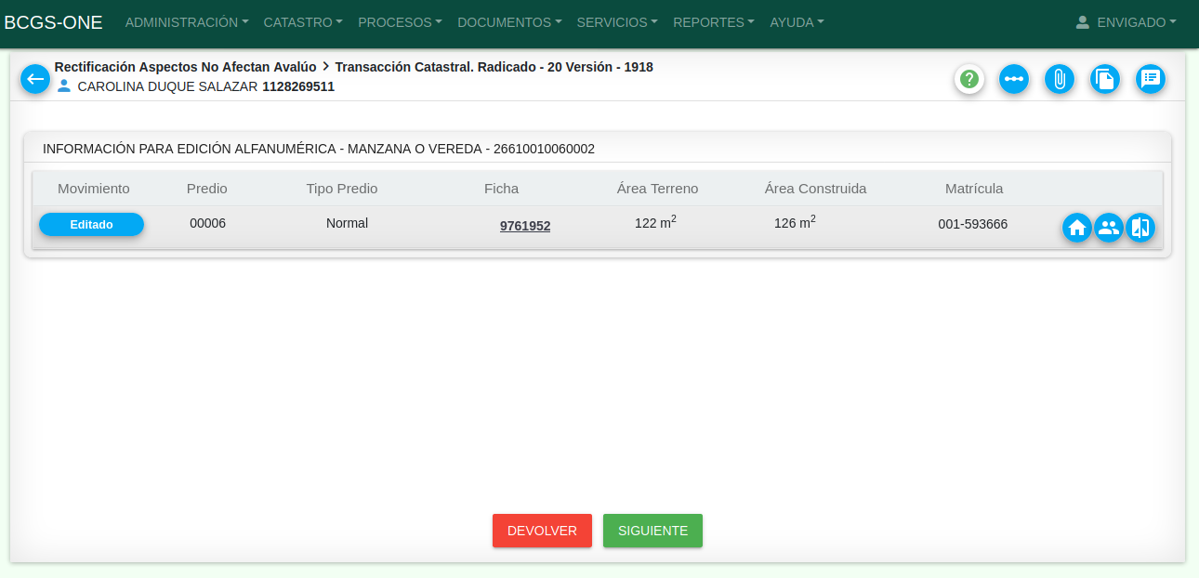
Task: Click the Editado movement badge
Action: pyautogui.click(x=91, y=224)
